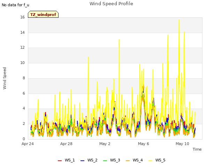This screenshot has height=167, width=223.
Task: Select the Wind Speed Profile chart title
Action: pyautogui.click(x=111, y=4)
